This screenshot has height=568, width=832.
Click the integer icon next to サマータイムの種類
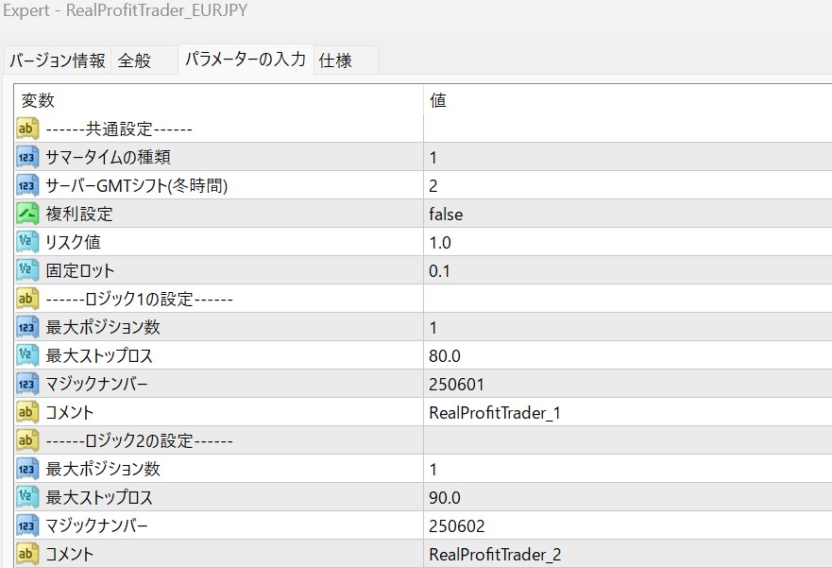(27, 157)
